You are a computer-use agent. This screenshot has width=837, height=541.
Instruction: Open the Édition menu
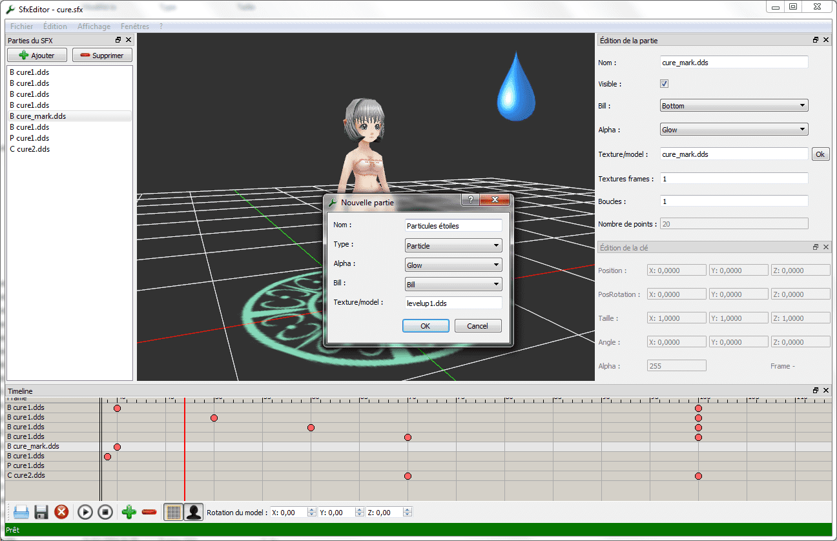point(56,26)
